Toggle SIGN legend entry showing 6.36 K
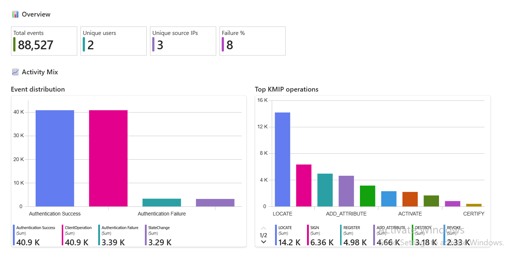This screenshot has width=514, height=253. coord(321,235)
